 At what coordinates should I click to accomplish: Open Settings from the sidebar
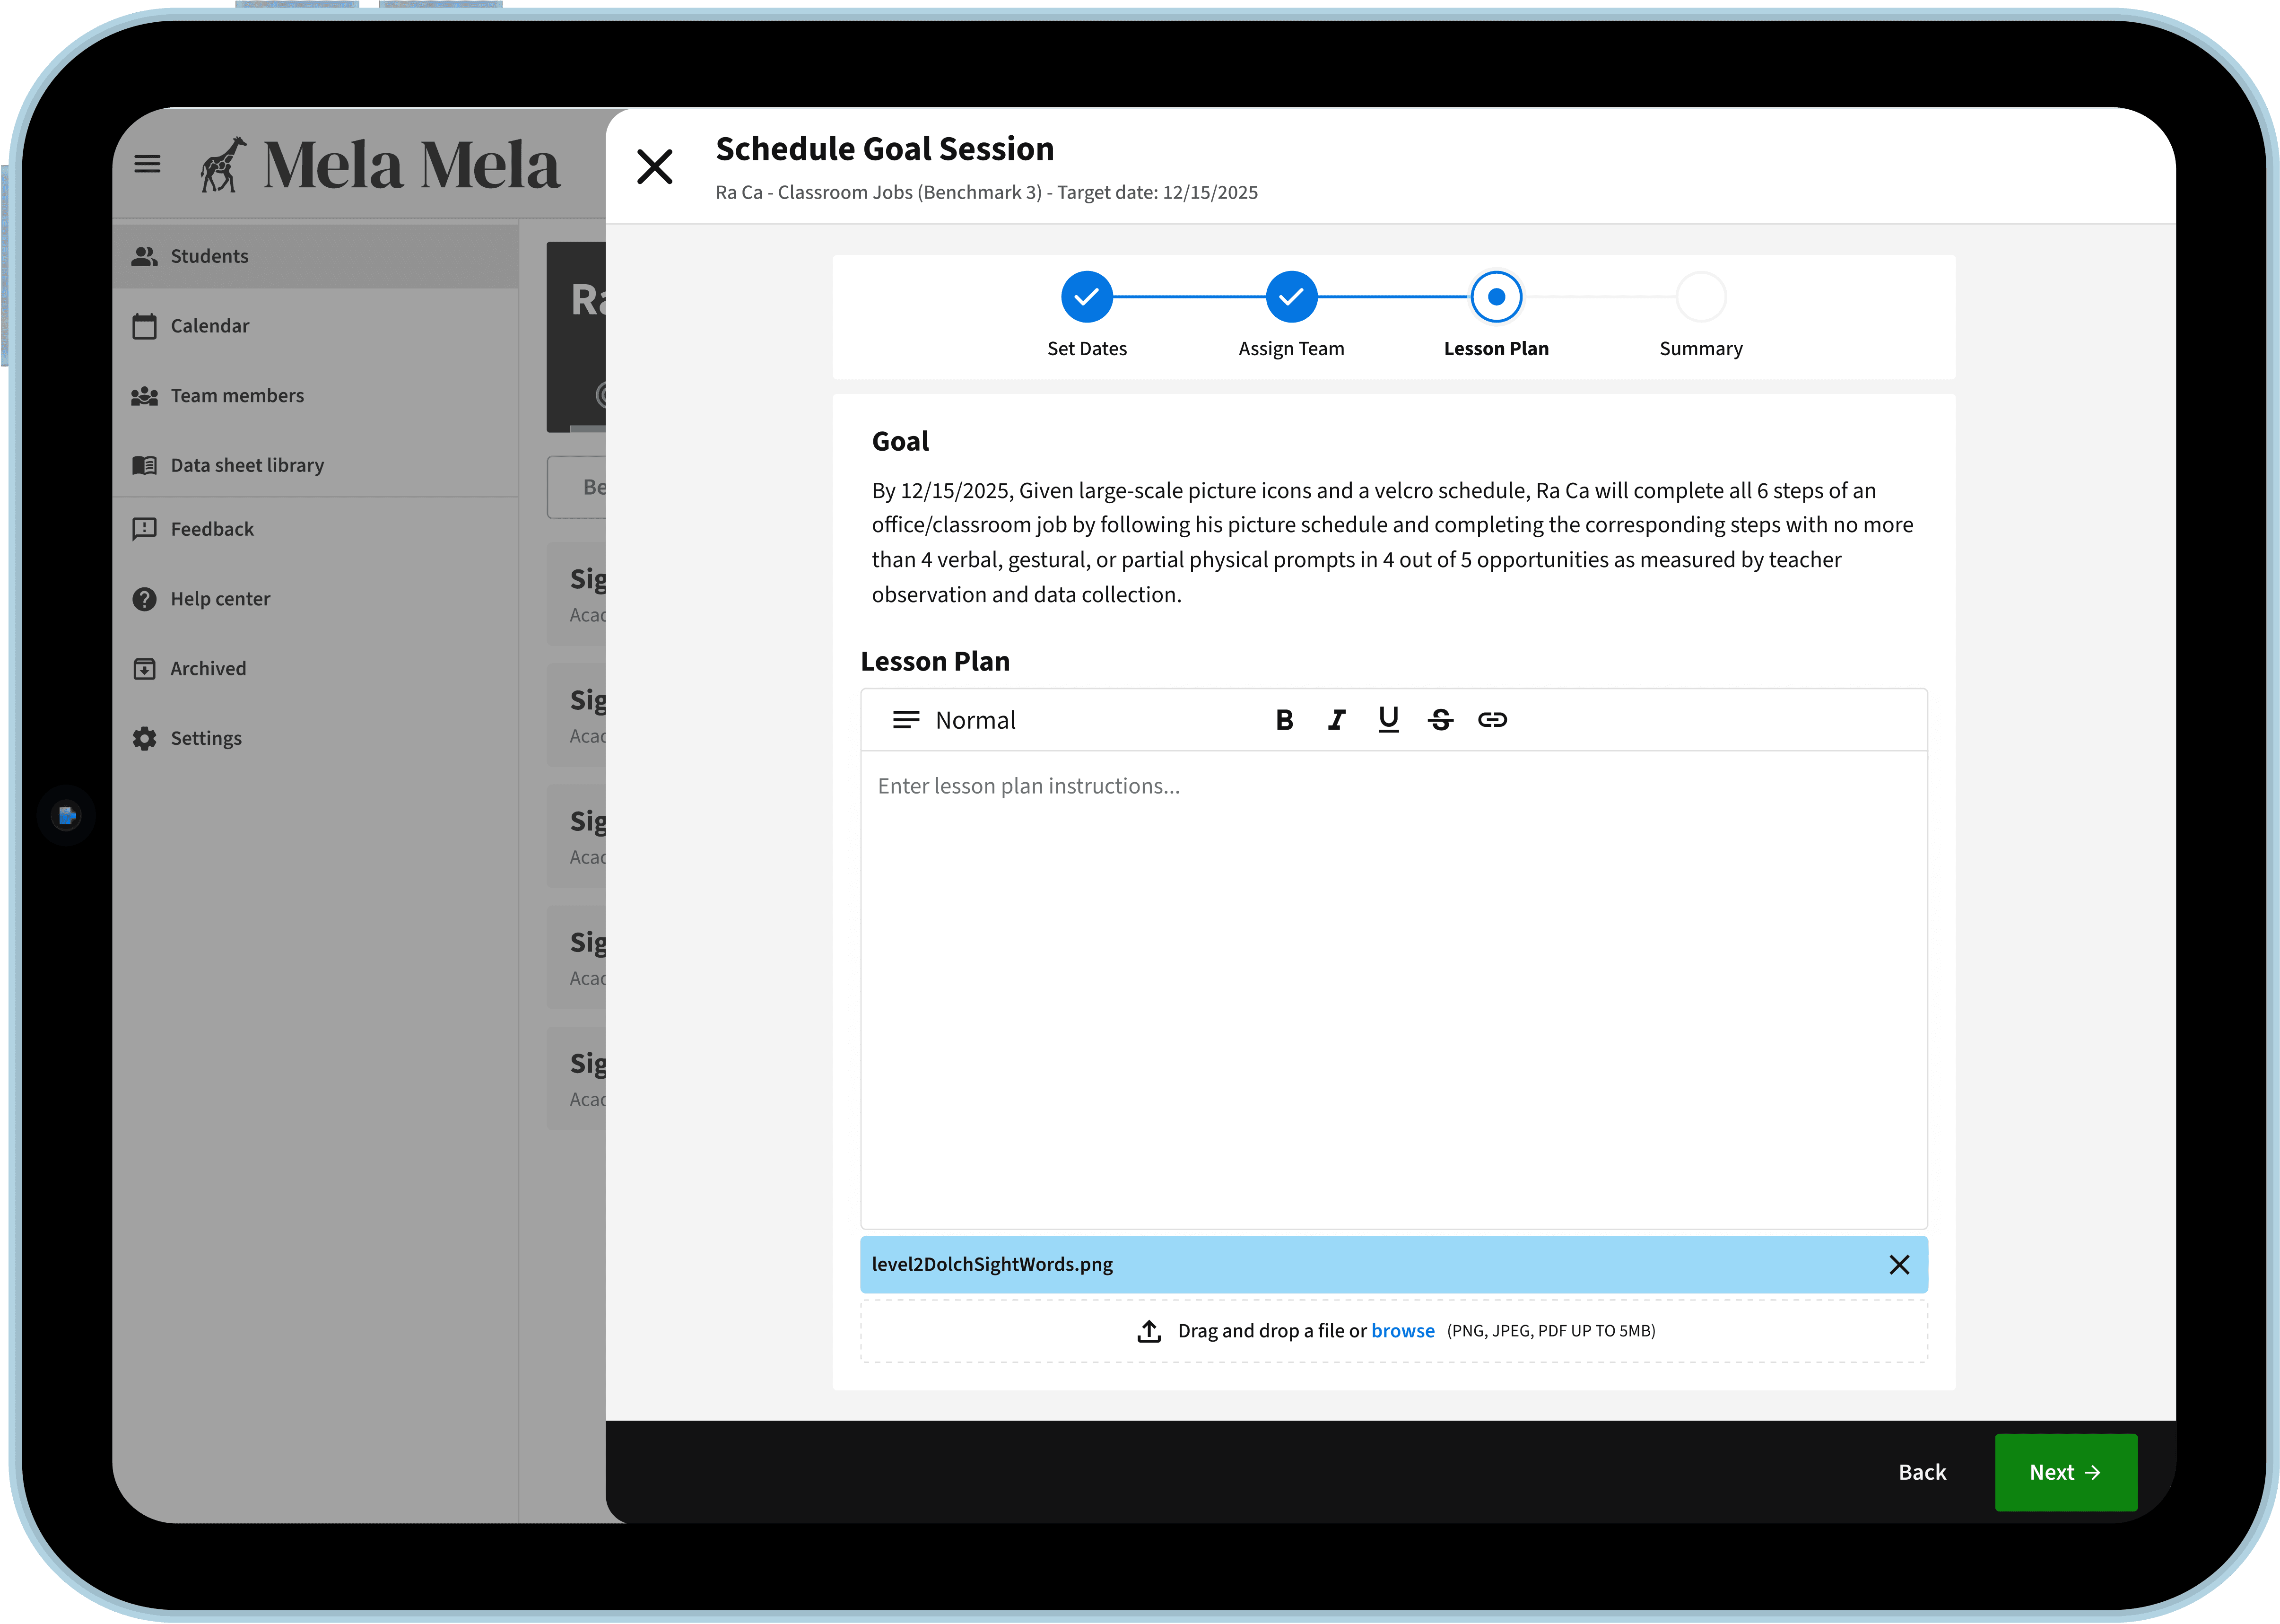[206, 738]
